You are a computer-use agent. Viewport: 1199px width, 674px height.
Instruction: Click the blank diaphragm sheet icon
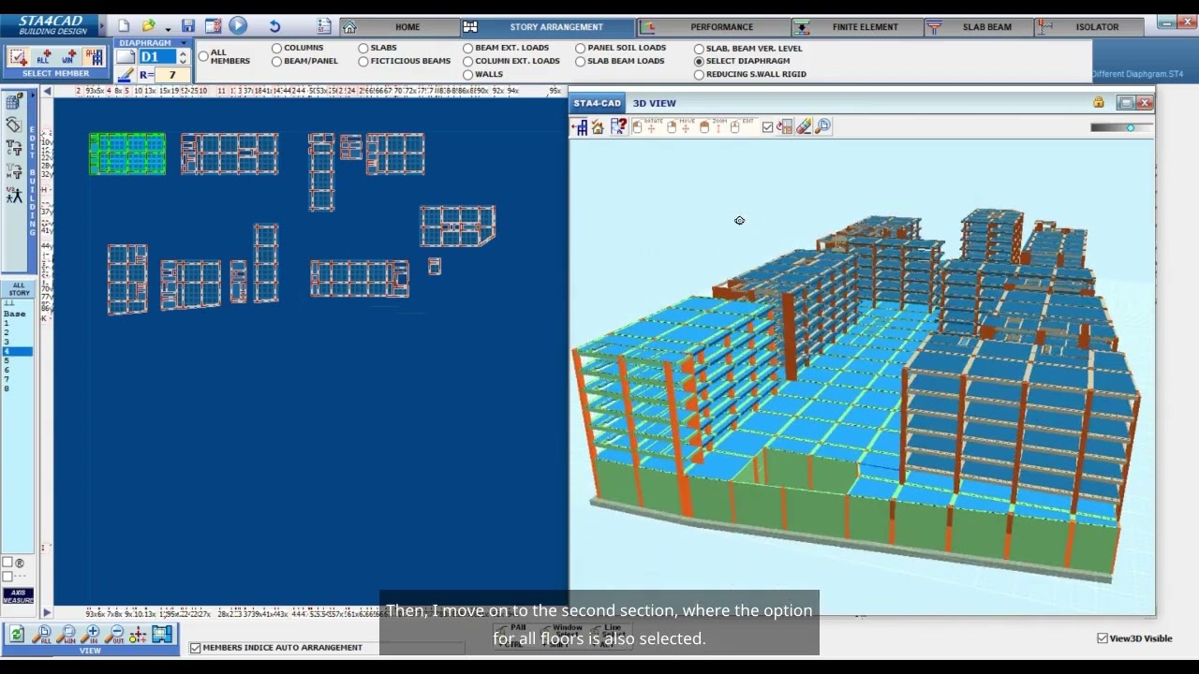click(126, 57)
